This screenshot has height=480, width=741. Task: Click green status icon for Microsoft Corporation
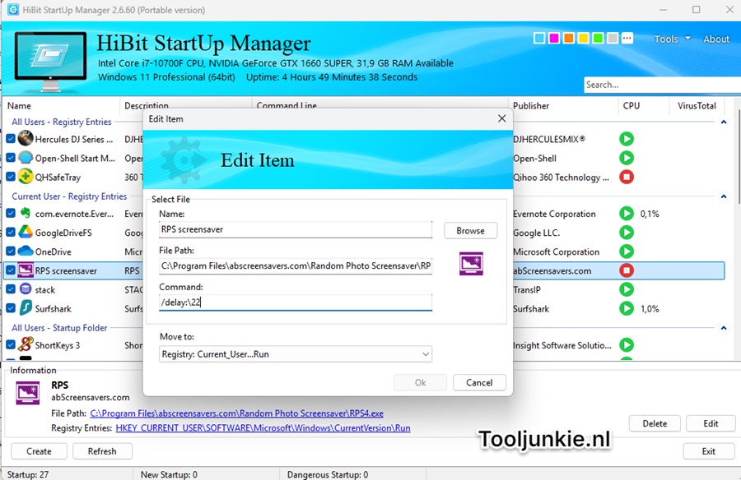coord(627,251)
